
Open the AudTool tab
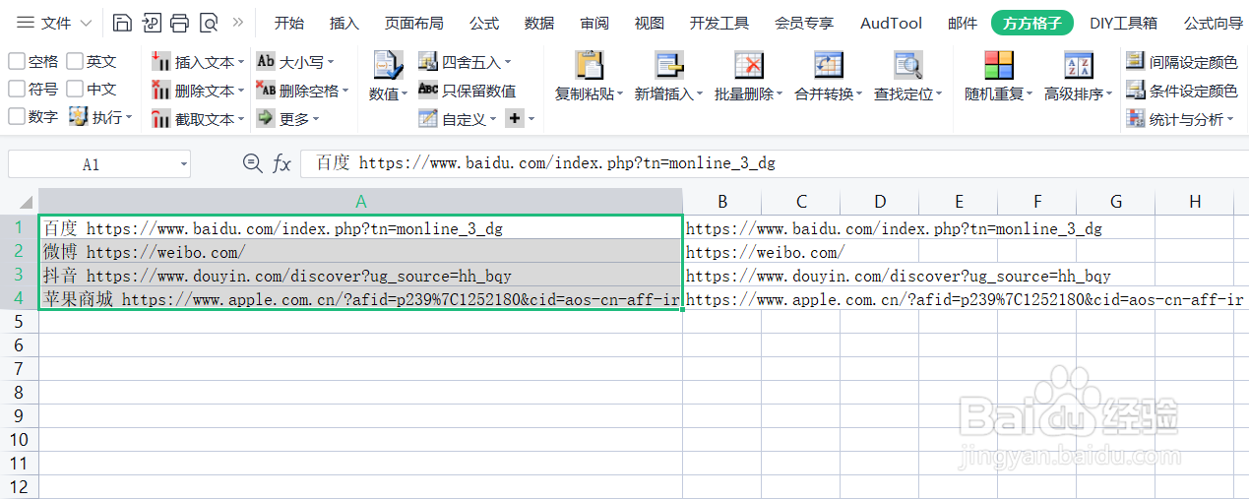(891, 23)
